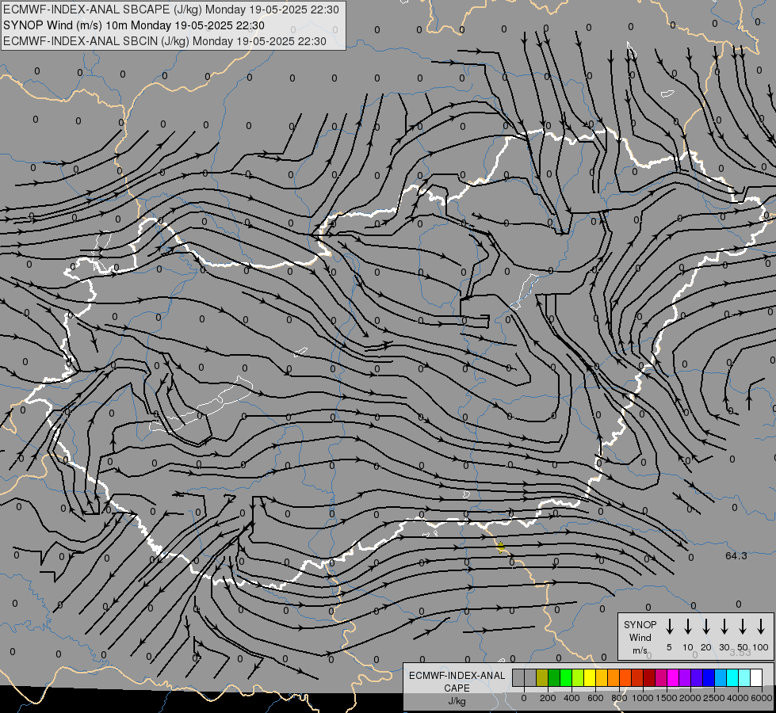This screenshot has width=776, height=713.
Task: Select the pure blue CAPE legend swatch
Action: [708, 677]
